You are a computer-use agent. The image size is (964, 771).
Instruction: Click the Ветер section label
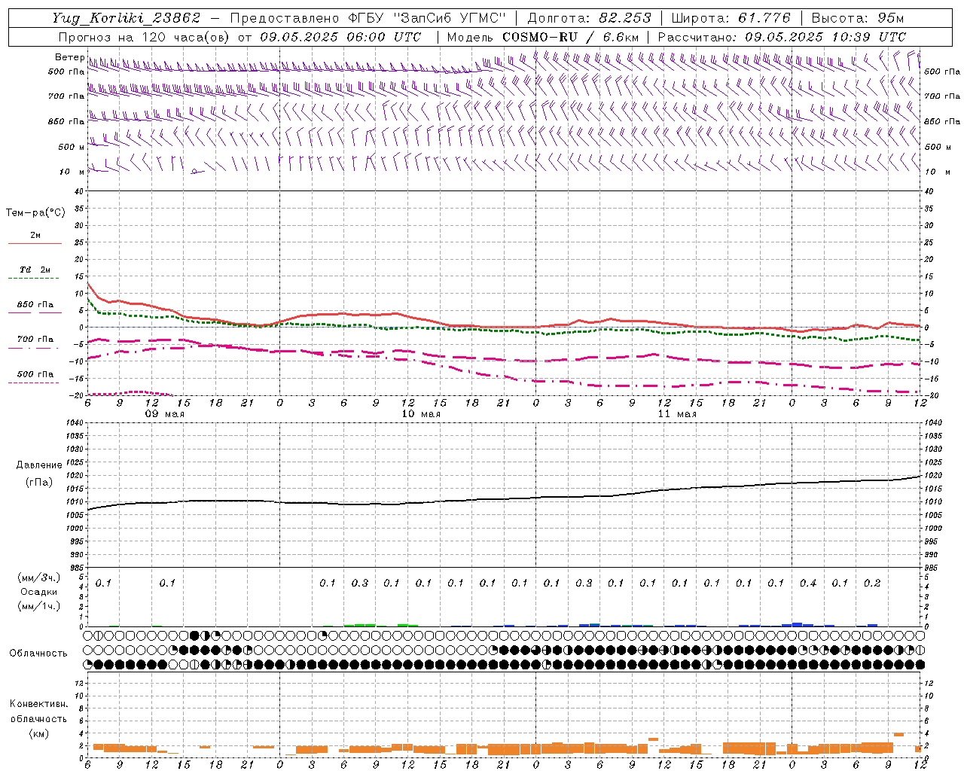click(69, 57)
